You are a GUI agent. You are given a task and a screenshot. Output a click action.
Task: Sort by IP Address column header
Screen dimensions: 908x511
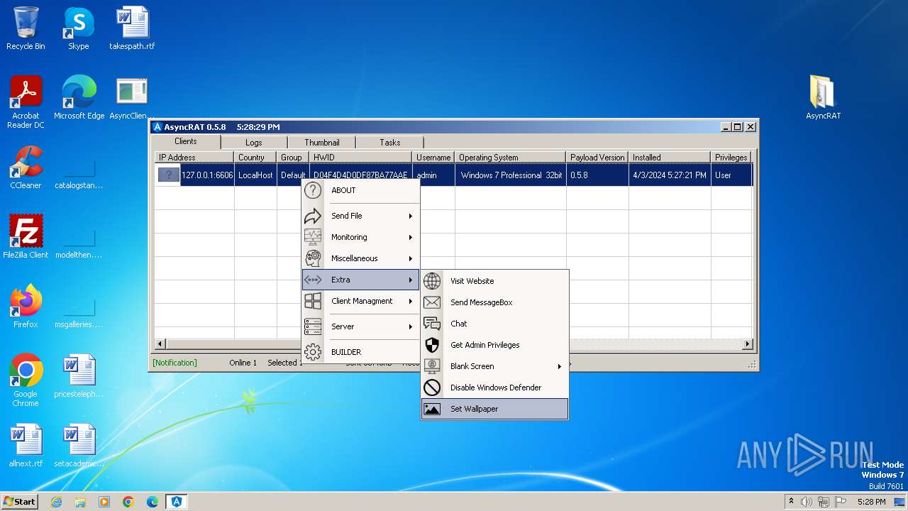click(194, 158)
